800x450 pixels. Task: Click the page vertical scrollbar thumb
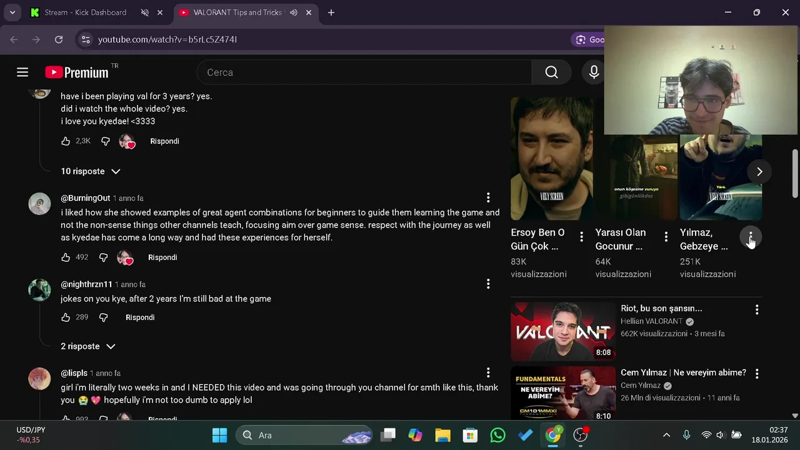tap(795, 174)
